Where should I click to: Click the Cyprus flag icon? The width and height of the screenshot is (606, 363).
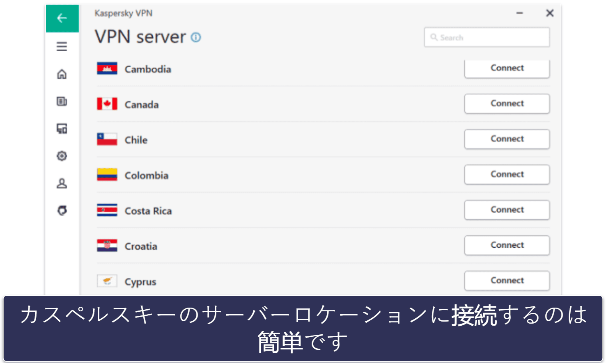pyautogui.click(x=107, y=281)
